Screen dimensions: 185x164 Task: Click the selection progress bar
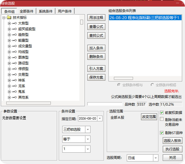pos(105,104)
